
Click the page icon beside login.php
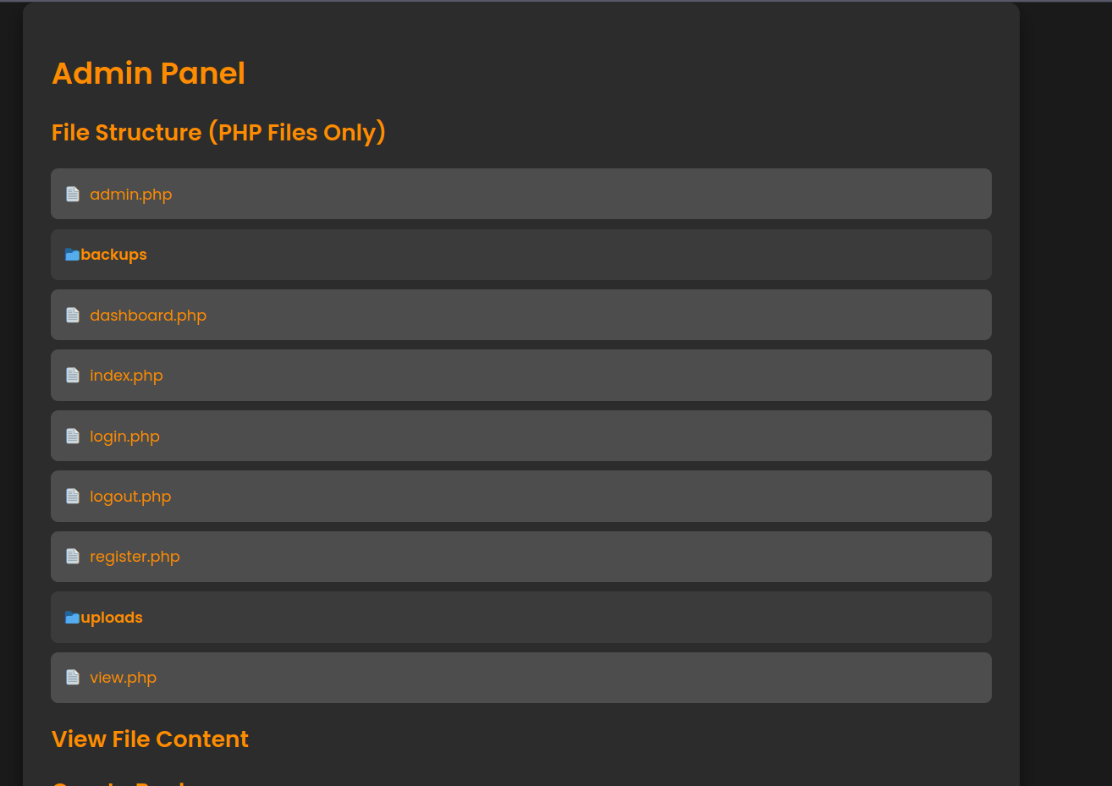click(73, 437)
